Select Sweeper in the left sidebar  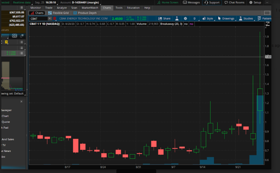6,110
